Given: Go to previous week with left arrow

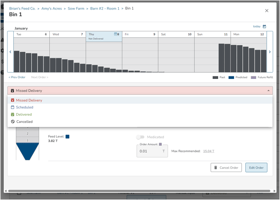Looking at the screenshot, I should pos(10,52).
